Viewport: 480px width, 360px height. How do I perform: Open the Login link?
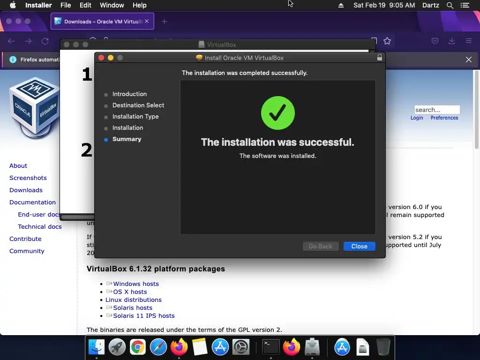417,118
